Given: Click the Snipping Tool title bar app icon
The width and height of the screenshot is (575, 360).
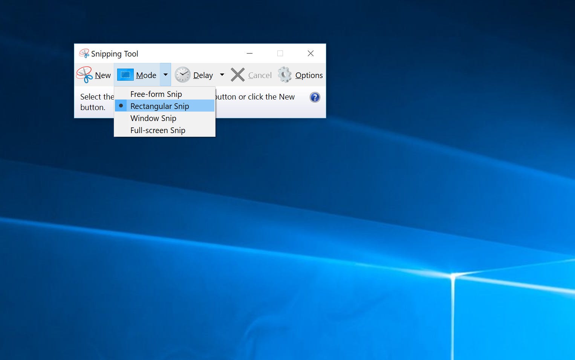Looking at the screenshot, I should tap(84, 54).
